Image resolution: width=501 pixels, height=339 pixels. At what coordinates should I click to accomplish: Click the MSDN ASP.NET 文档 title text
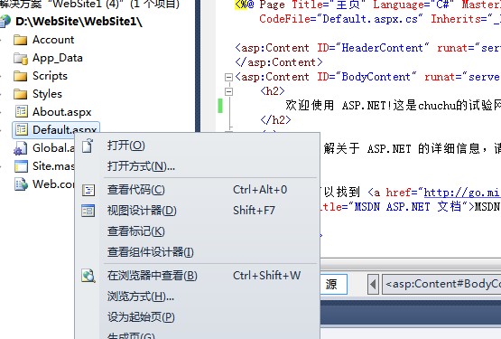click(408, 207)
